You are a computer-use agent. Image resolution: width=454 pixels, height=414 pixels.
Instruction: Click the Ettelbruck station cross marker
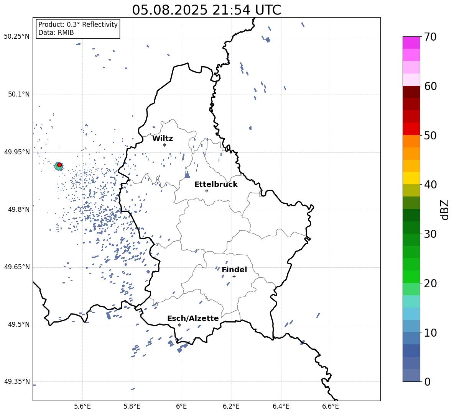(207, 191)
